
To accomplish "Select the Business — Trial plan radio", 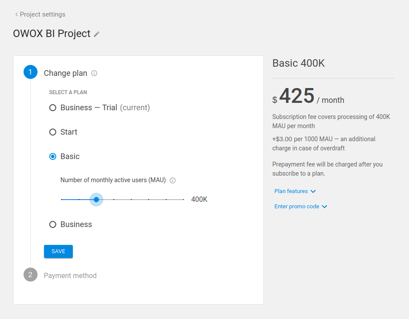I will (53, 108).
